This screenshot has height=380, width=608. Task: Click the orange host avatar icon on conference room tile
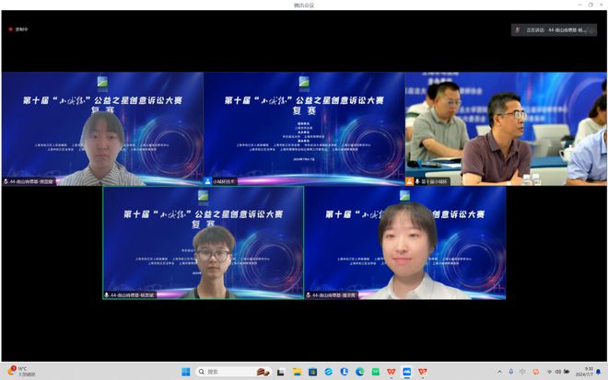point(409,181)
